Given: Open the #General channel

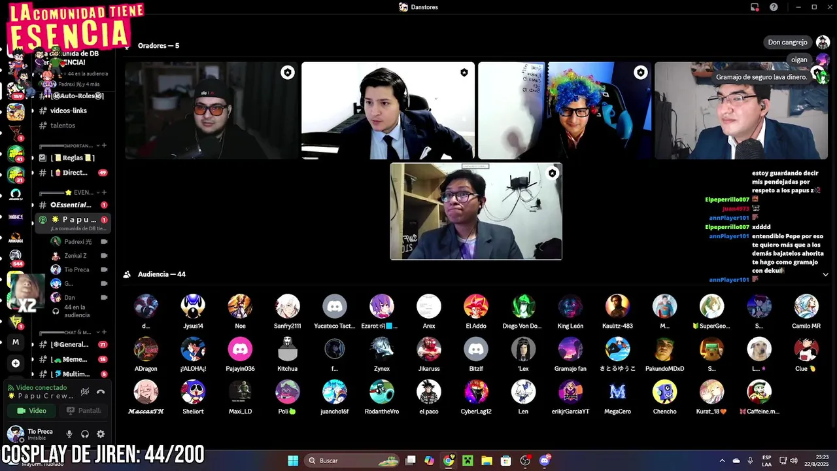Looking at the screenshot, I should pyautogui.click(x=74, y=344).
